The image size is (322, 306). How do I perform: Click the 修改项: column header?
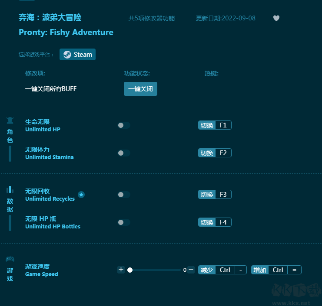point(35,73)
